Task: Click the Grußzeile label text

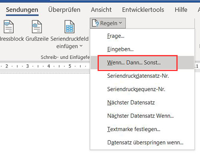Action: pos(37,39)
